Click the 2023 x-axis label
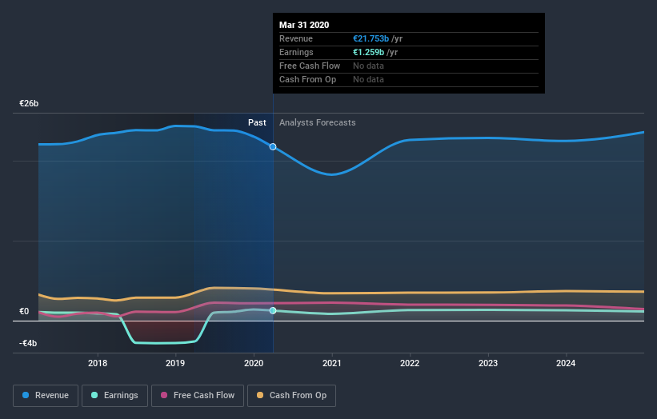This screenshot has width=657, height=419. 488,363
